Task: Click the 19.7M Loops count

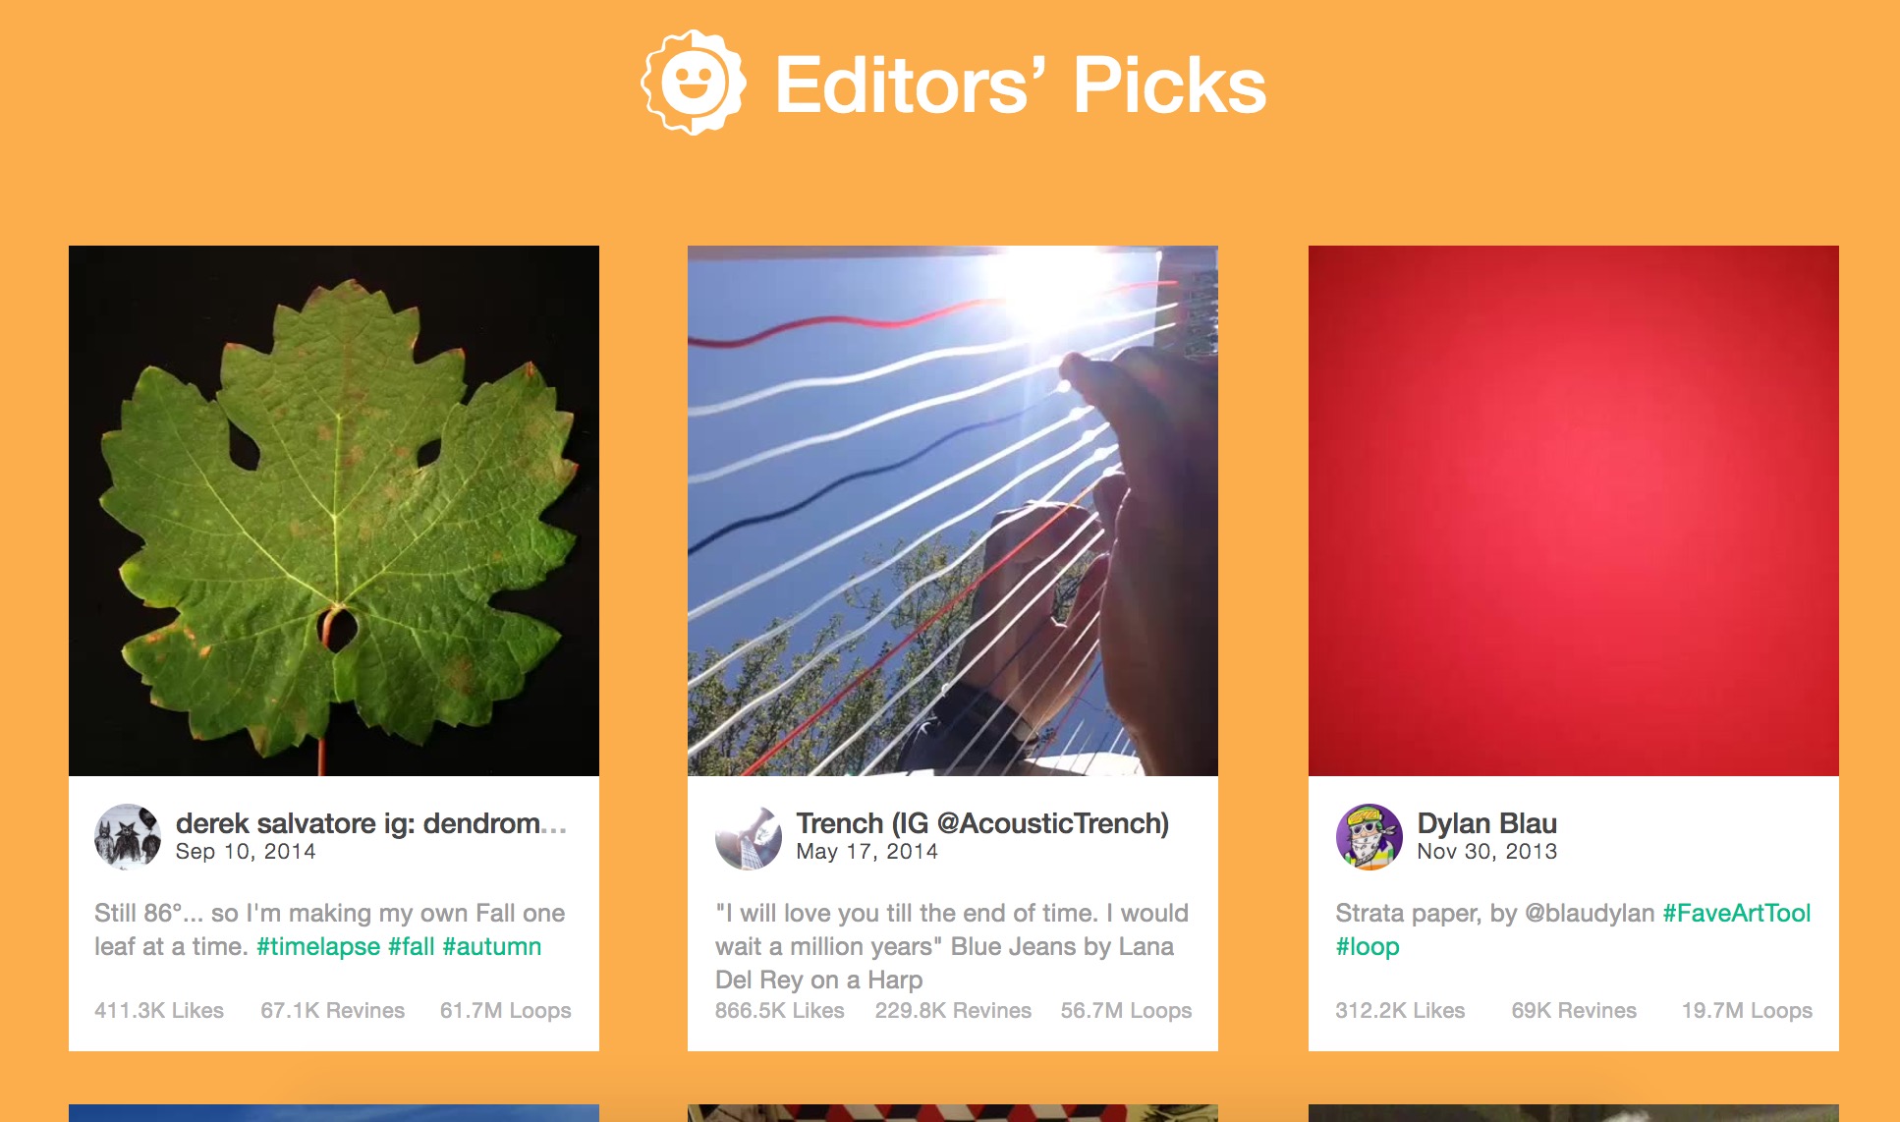Action: [1747, 1010]
